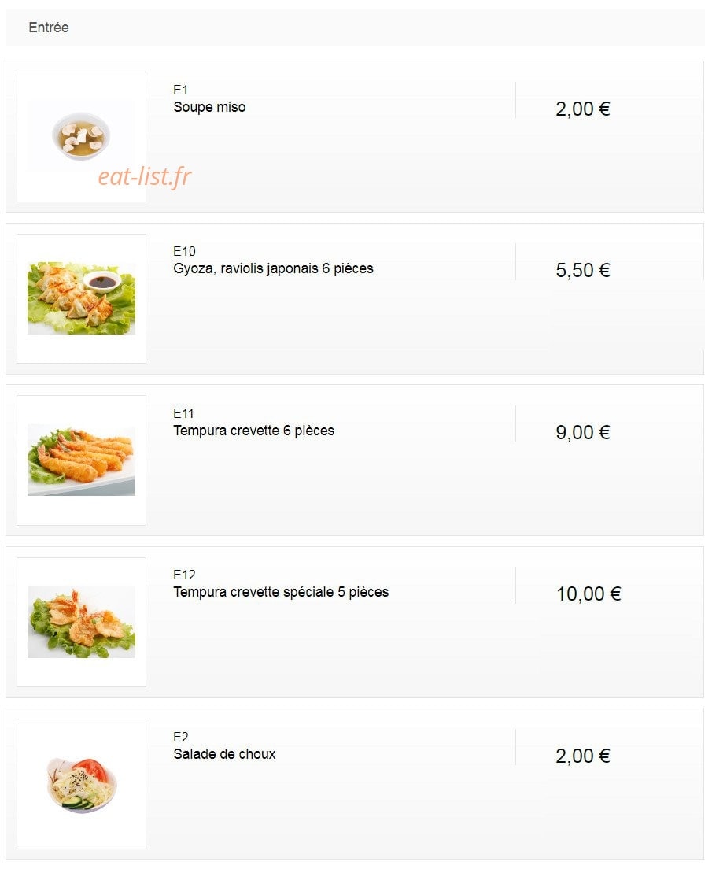The image size is (712, 869).
Task: Select item code E10
Action: click(x=184, y=251)
